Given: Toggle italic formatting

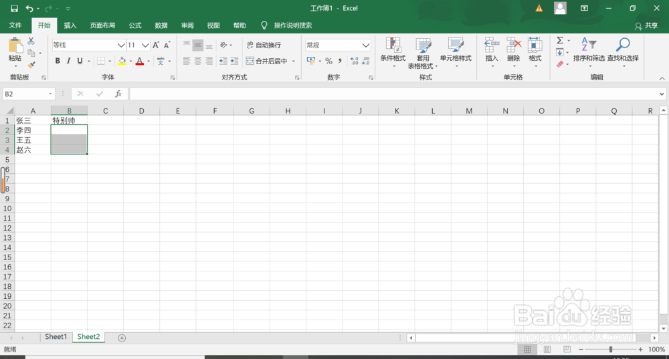Looking at the screenshot, I should coord(69,61).
